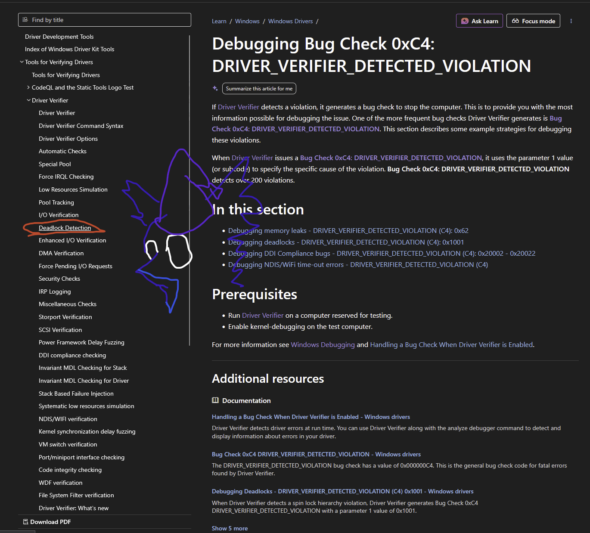Click the Focus mode glasses icon
The width and height of the screenshot is (590, 533).
[515, 21]
